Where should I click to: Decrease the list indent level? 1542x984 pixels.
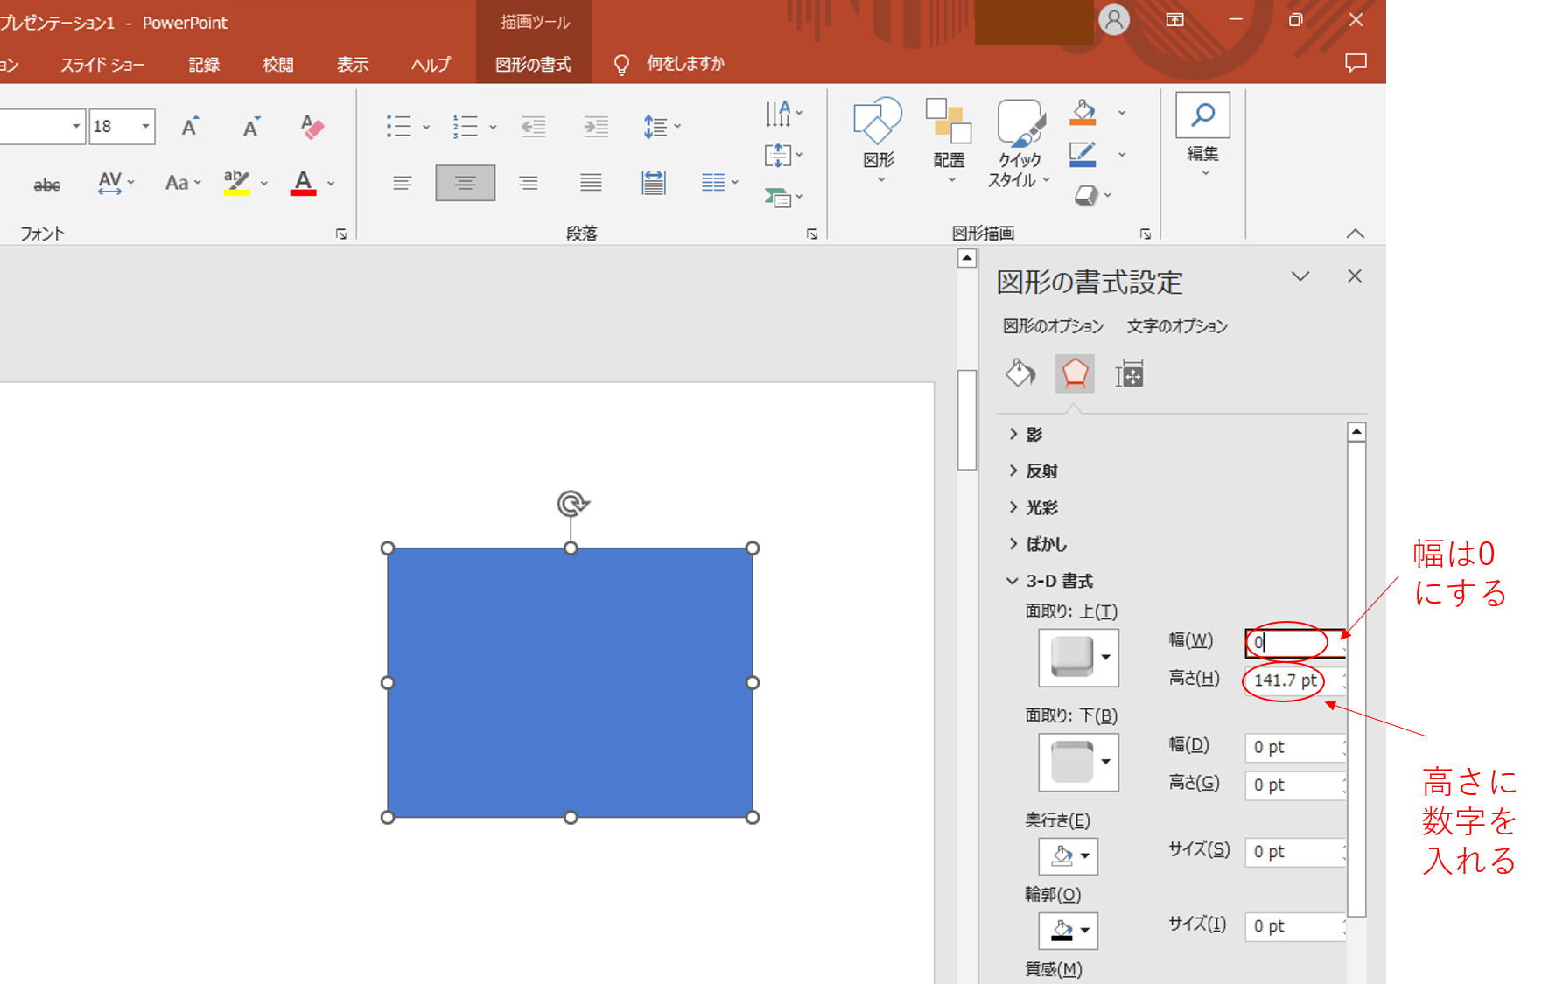pos(533,127)
